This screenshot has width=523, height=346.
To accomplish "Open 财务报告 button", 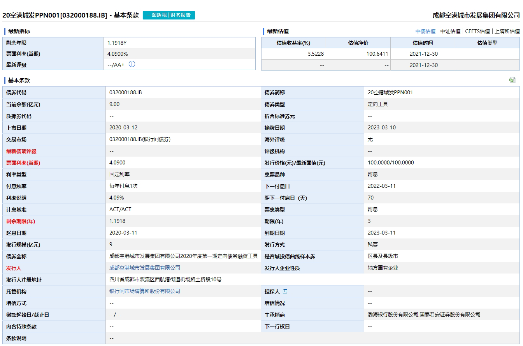I will 181,15.
